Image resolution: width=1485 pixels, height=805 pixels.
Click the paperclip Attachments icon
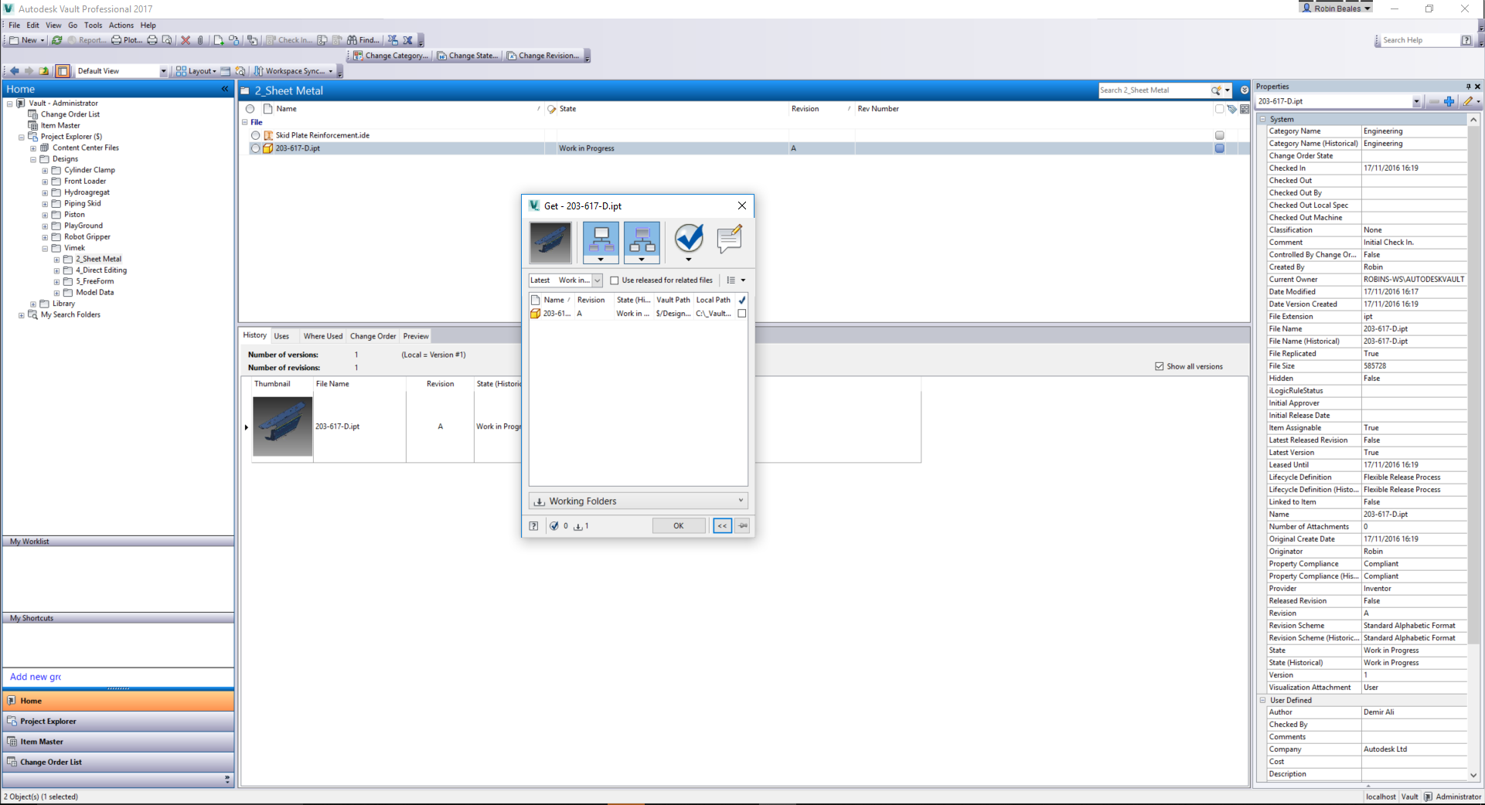point(200,40)
